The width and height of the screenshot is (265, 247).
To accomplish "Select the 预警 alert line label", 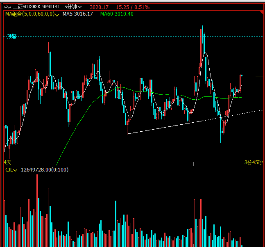I will tap(11, 36).
